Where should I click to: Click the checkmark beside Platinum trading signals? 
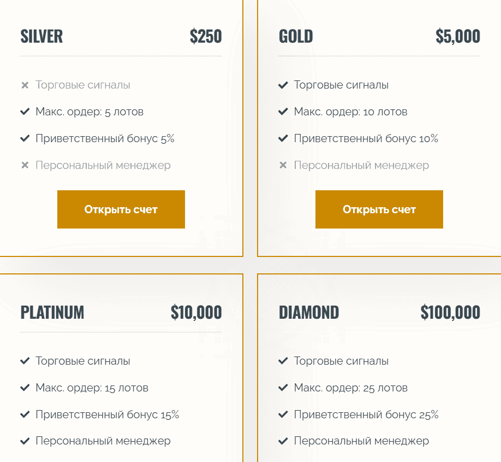25,361
